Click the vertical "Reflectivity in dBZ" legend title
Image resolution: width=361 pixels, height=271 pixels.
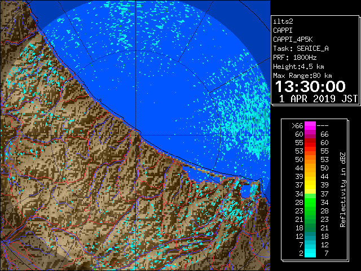tap(343, 190)
